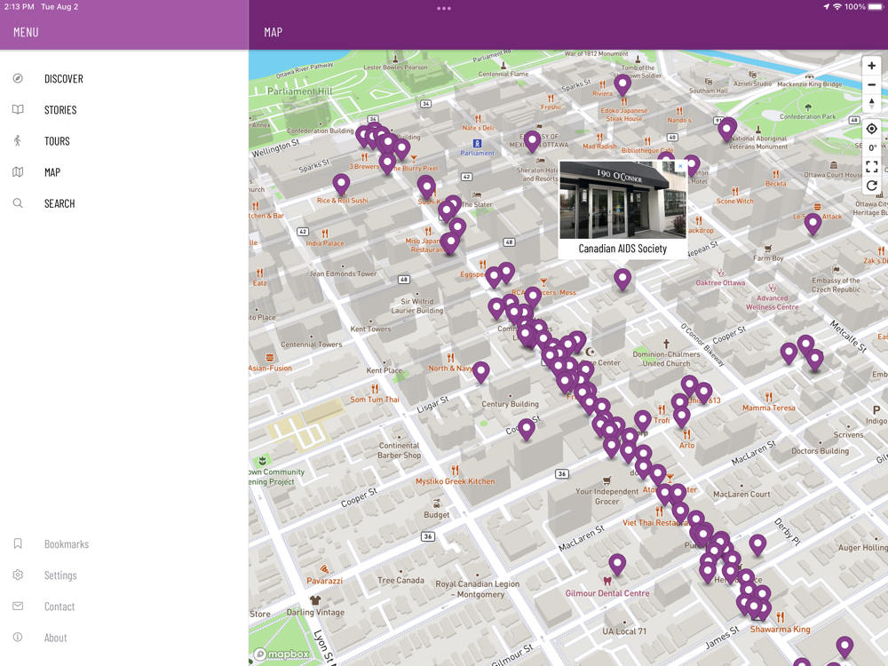Tap the Continental Barber Shop label
Image resolution: width=888 pixels, height=666 pixels.
(x=400, y=450)
